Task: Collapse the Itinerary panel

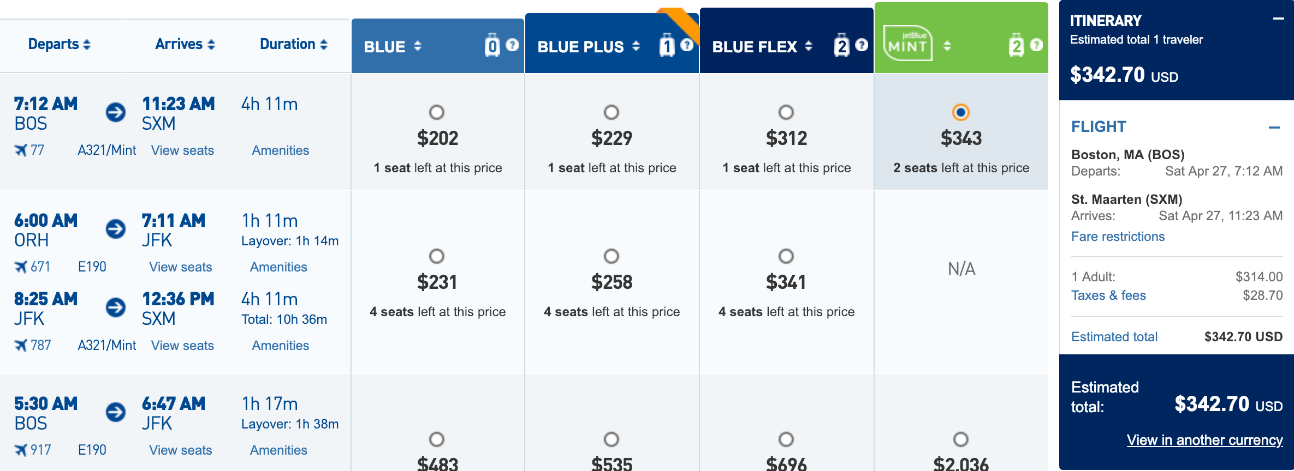Action: coord(1278,19)
